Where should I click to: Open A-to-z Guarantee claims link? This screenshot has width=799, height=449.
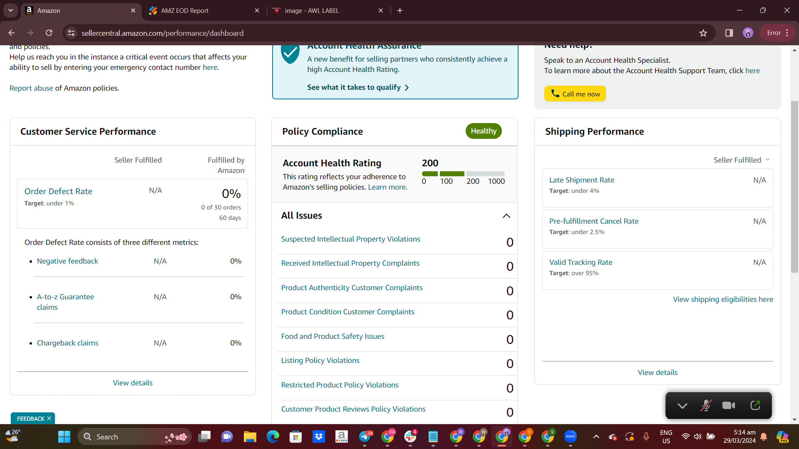(x=65, y=302)
